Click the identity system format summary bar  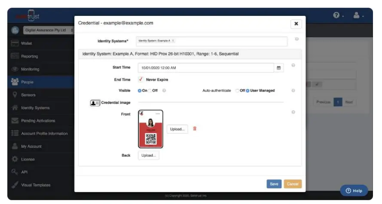tap(190, 54)
